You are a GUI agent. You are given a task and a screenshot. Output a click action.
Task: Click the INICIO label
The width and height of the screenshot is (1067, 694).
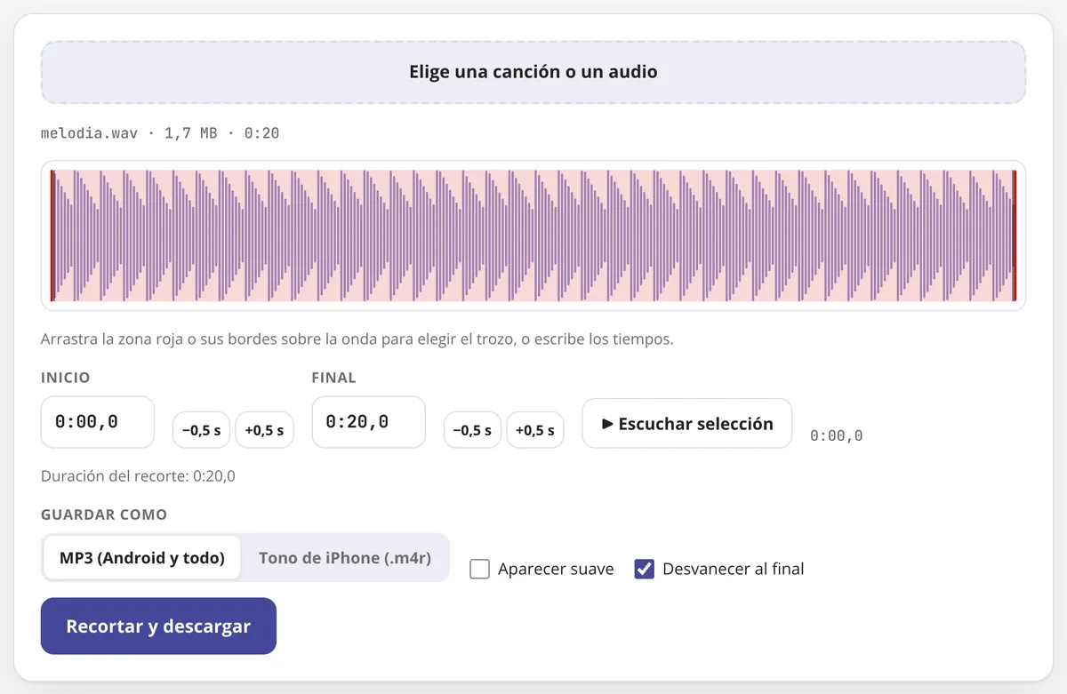click(66, 378)
